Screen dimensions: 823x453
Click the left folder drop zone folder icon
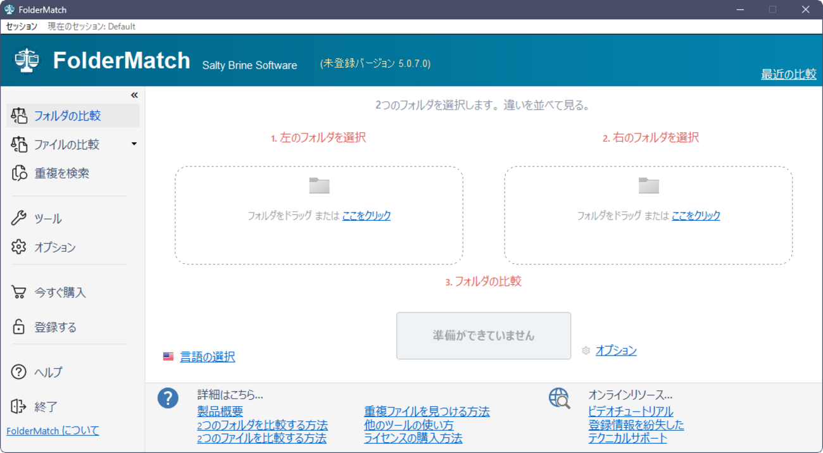coord(319,185)
